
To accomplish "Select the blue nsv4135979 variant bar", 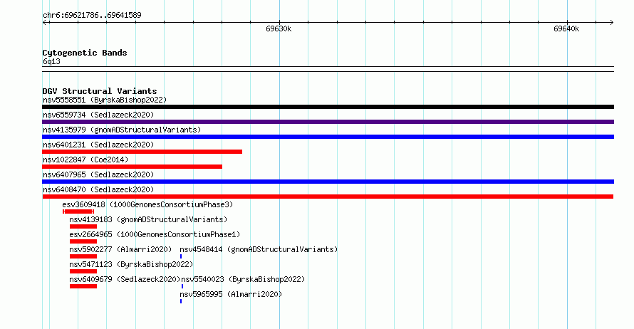I will click(328, 137).
